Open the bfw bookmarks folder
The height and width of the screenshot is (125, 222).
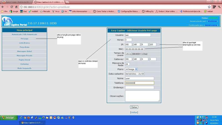click(x=4, y=11)
